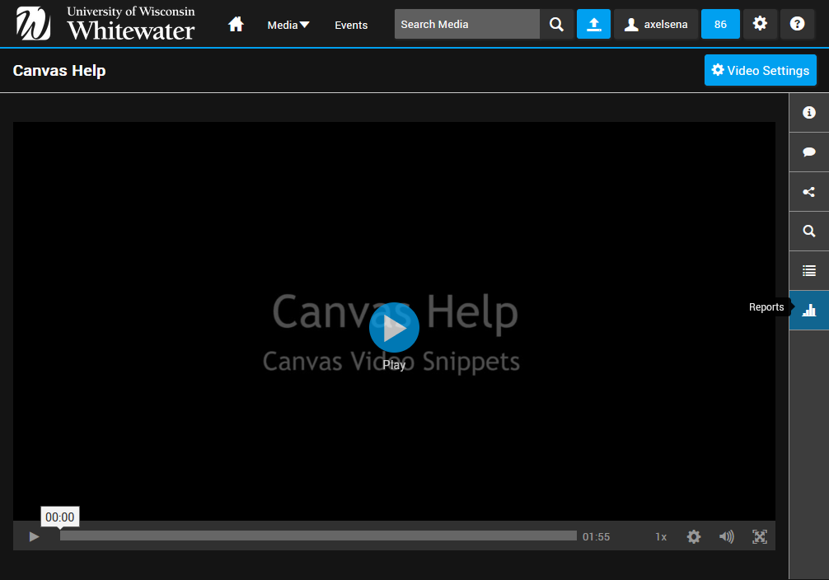Image resolution: width=829 pixels, height=580 pixels.
Task: Open the player quality settings gear
Action: [x=694, y=536]
